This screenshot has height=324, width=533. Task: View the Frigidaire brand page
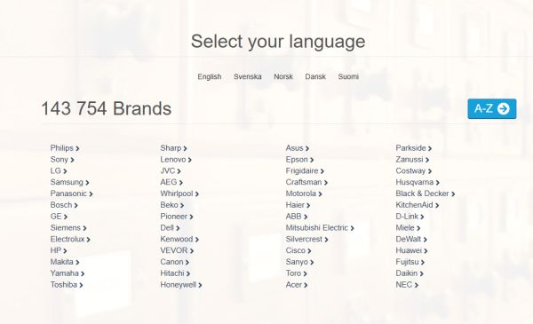click(x=305, y=170)
